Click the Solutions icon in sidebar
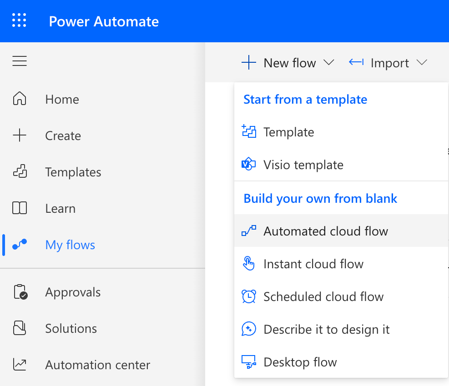The image size is (449, 386). point(20,328)
